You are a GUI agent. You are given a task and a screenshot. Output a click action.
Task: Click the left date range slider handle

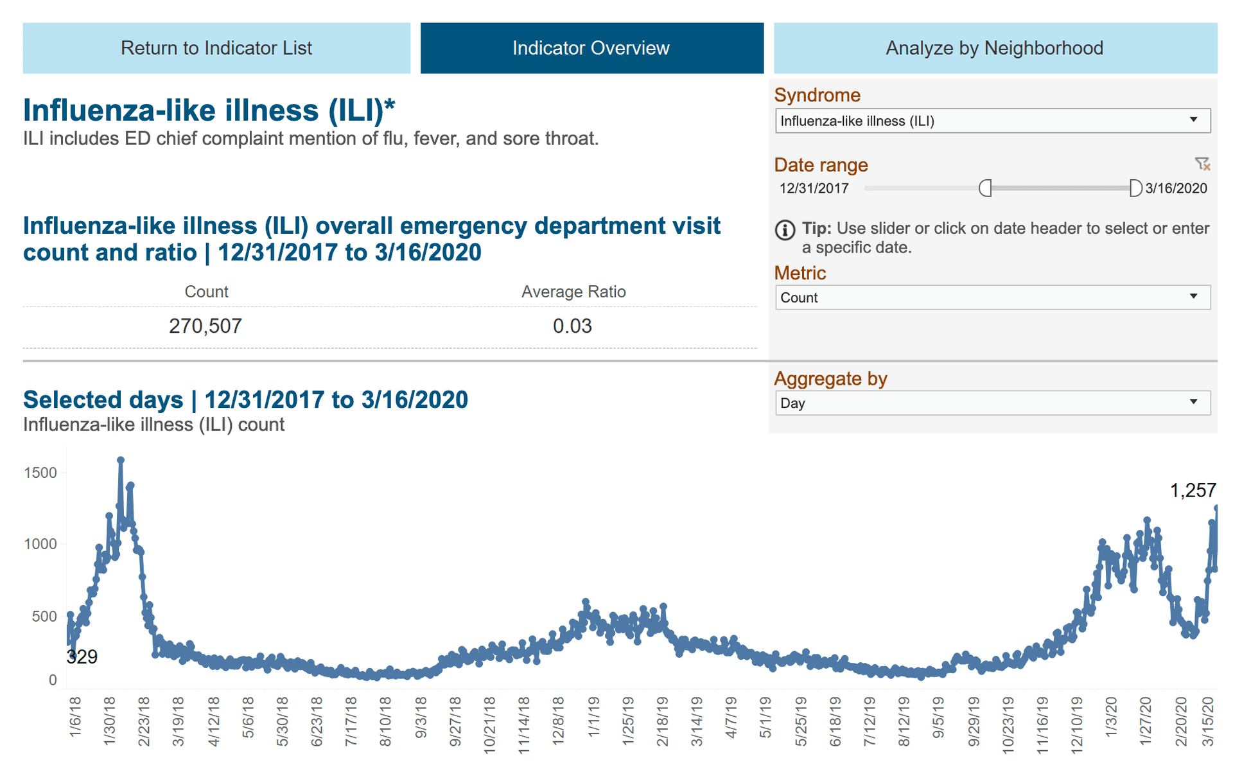[x=985, y=188]
